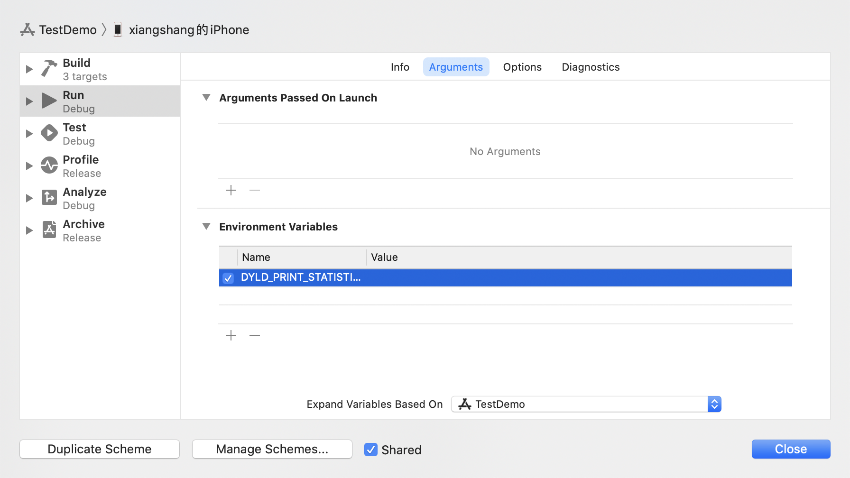850x478 pixels.
Task: Select the Archive Release row label
Action: [83, 231]
